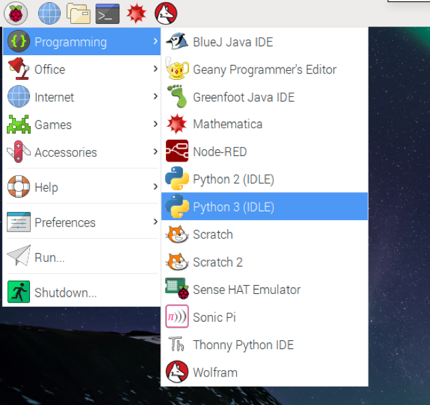430x405 pixels.
Task: Open Sense HAT Emulator
Action: (264, 289)
